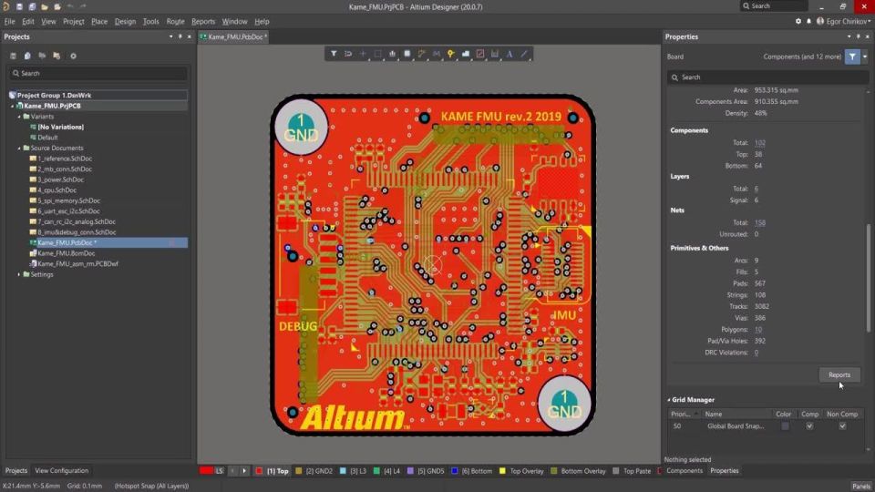Viewport: 875px width, 492px height.
Task: Click the Projects panel settings gear icon
Action: tap(73, 56)
